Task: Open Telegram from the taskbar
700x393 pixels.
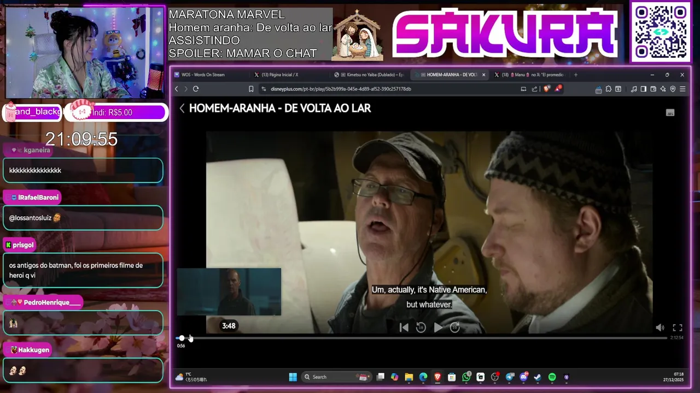Action: click(x=510, y=377)
